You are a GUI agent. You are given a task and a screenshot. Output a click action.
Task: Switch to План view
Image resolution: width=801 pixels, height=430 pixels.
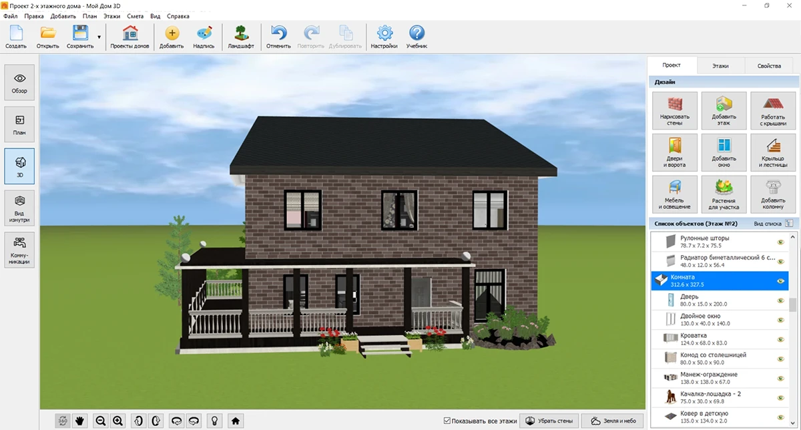19,125
